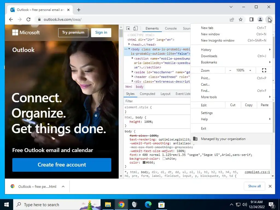Close the Outlook browser tab
The width and height of the screenshot is (280, 210).
tap(68, 10)
